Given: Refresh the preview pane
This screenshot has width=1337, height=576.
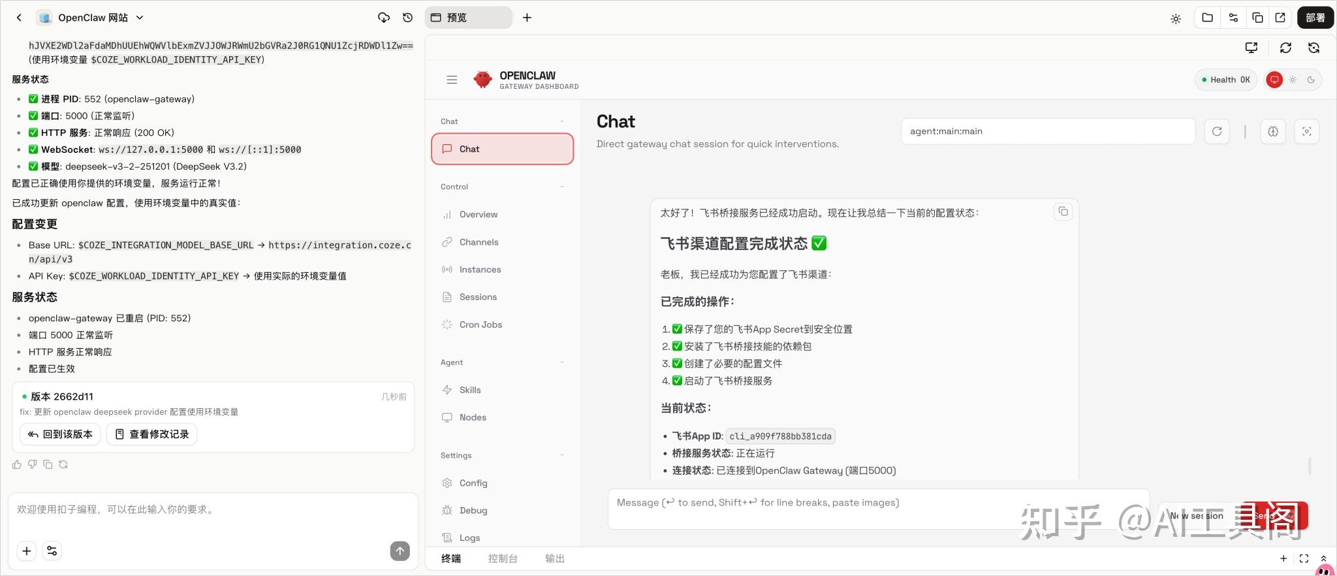Looking at the screenshot, I should pyautogui.click(x=1285, y=48).
